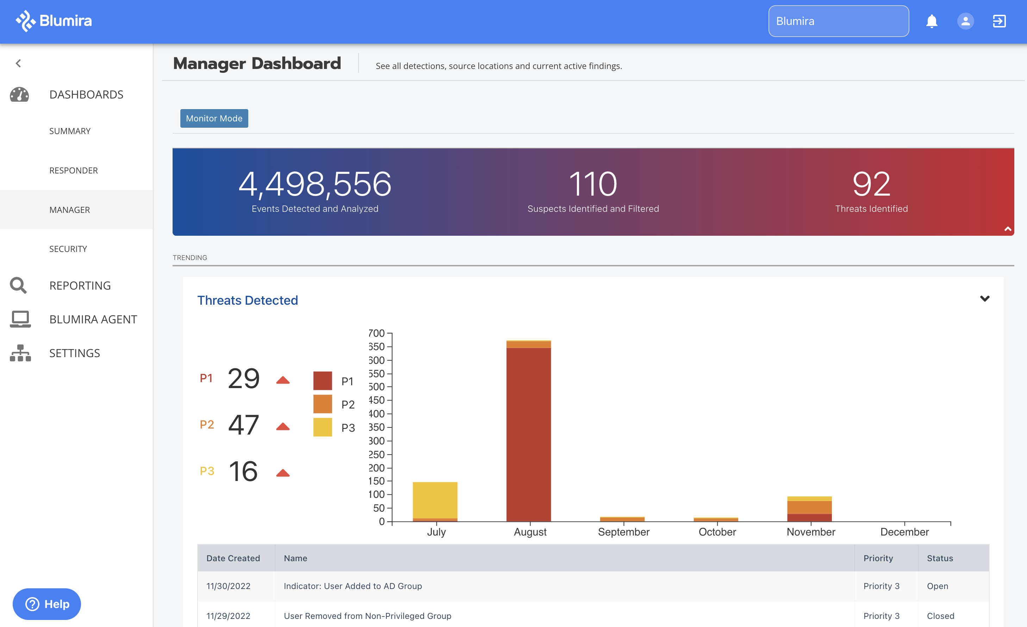Click the Blumira organization input field

[x=838, y=21]
